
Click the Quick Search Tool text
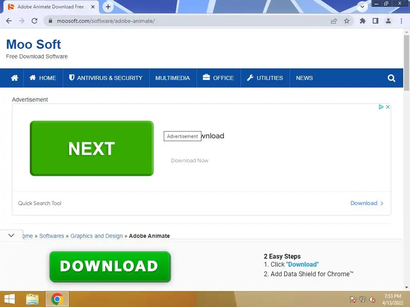click(x=40, y=203)
